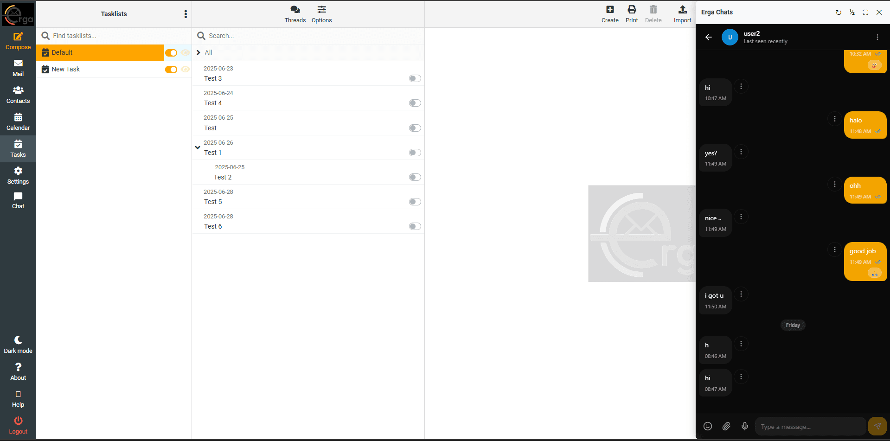This screenshot has height=441, width=890.
Task: Open the Tasklists three-dot menu
Action: pyautogui.click(x=186, y=14)
